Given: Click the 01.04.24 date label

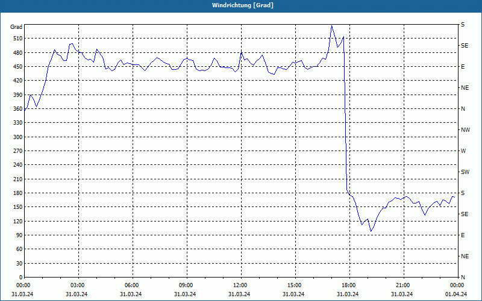Looking at the screenshot, I should click(456, 294).
